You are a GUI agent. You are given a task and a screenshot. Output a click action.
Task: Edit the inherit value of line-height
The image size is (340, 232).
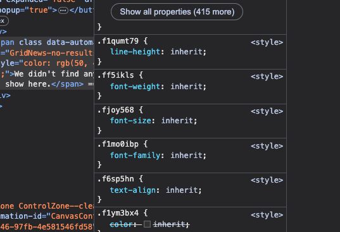point(187,52)
